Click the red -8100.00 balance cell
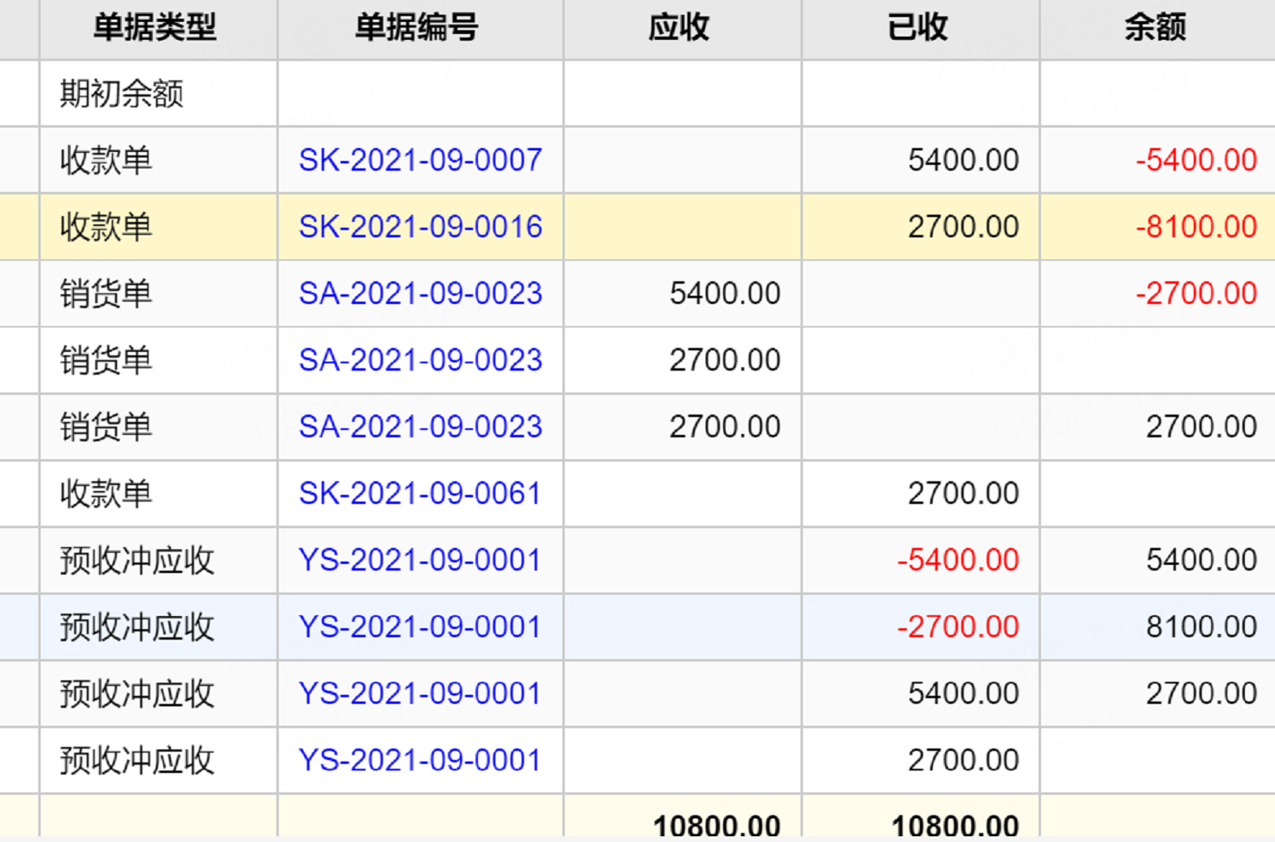The height and width of the screenshot is (842, 1275). pyautogui.click(x=1196, y=227)
